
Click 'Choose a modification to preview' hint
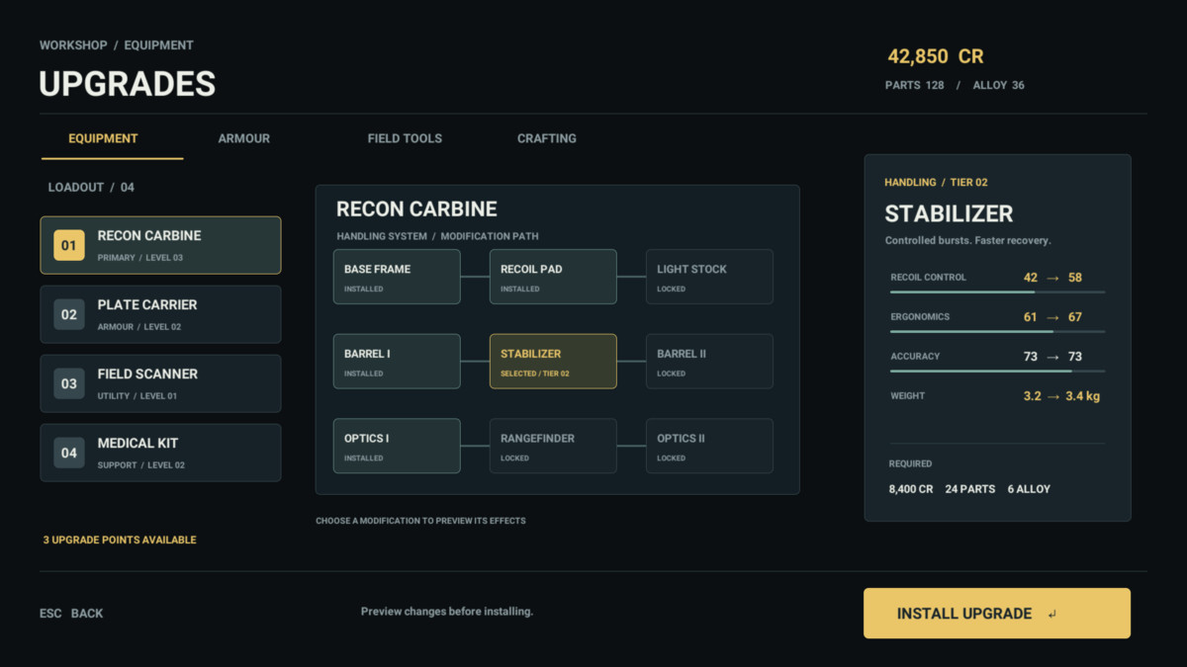(420, 521)
